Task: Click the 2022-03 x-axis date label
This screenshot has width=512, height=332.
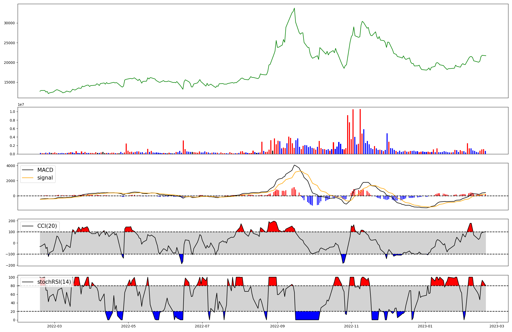Action: (x=55, y=326)
